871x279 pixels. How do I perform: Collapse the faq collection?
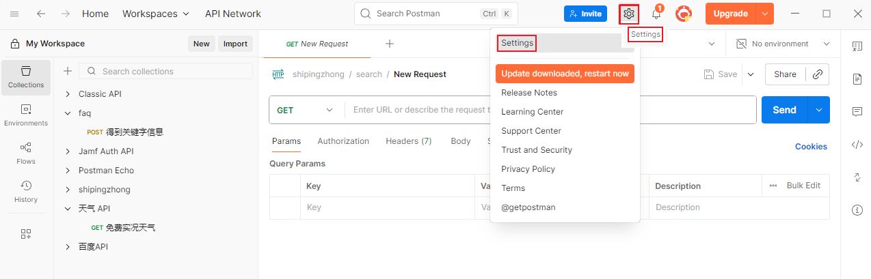point(68,113)
